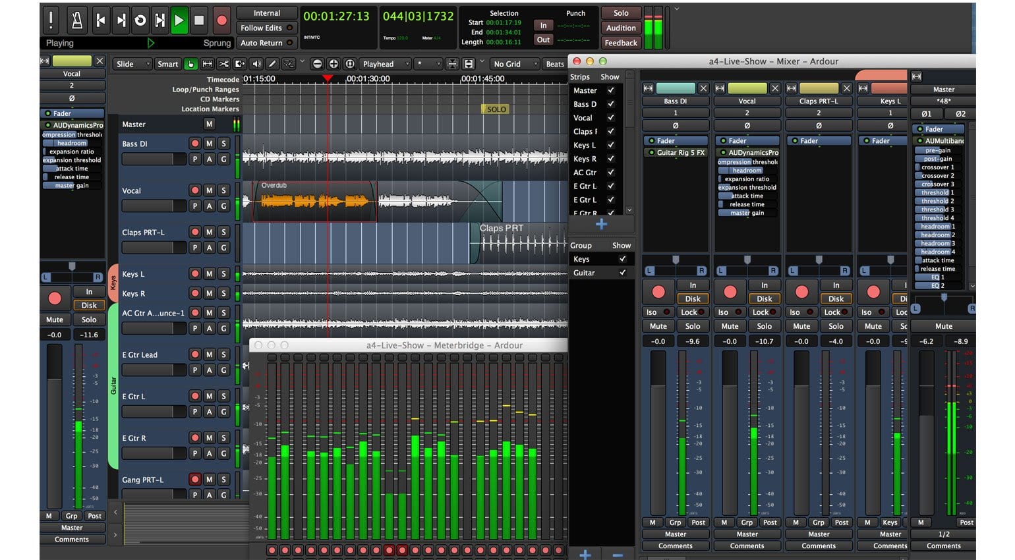Toggle the metronome click button
This screenshot has height=560, width=1015.
pos(77,20)
